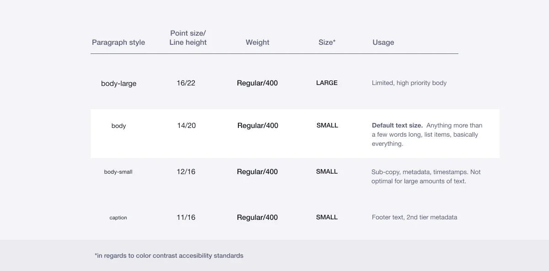
Task: Click the body-large style name
Action: click(118, 84)
